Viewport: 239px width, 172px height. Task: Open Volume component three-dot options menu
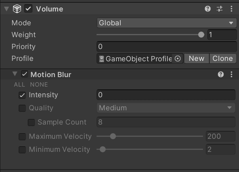tap(231, 9)
